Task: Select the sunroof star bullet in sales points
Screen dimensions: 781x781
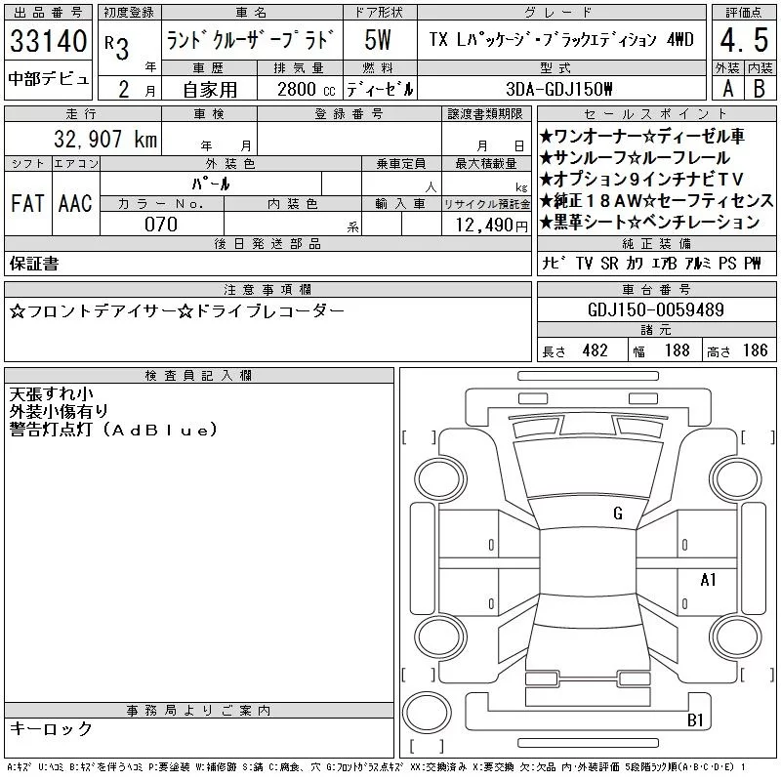Action: [547, 157]
